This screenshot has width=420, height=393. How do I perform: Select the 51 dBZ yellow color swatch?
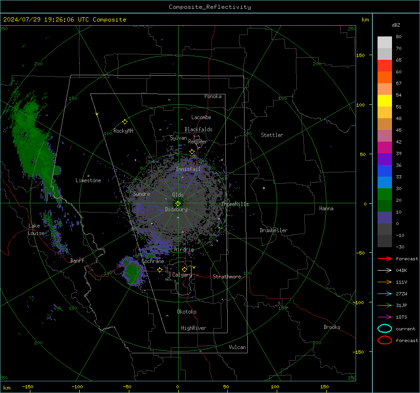point(385,101)
